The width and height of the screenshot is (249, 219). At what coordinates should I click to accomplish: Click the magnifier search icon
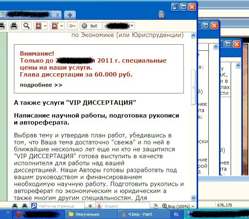point(26,26)
